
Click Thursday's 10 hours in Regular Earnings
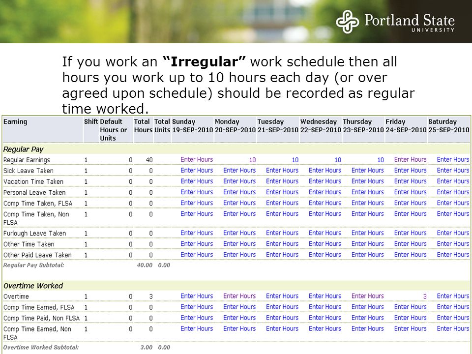(381, 160)
